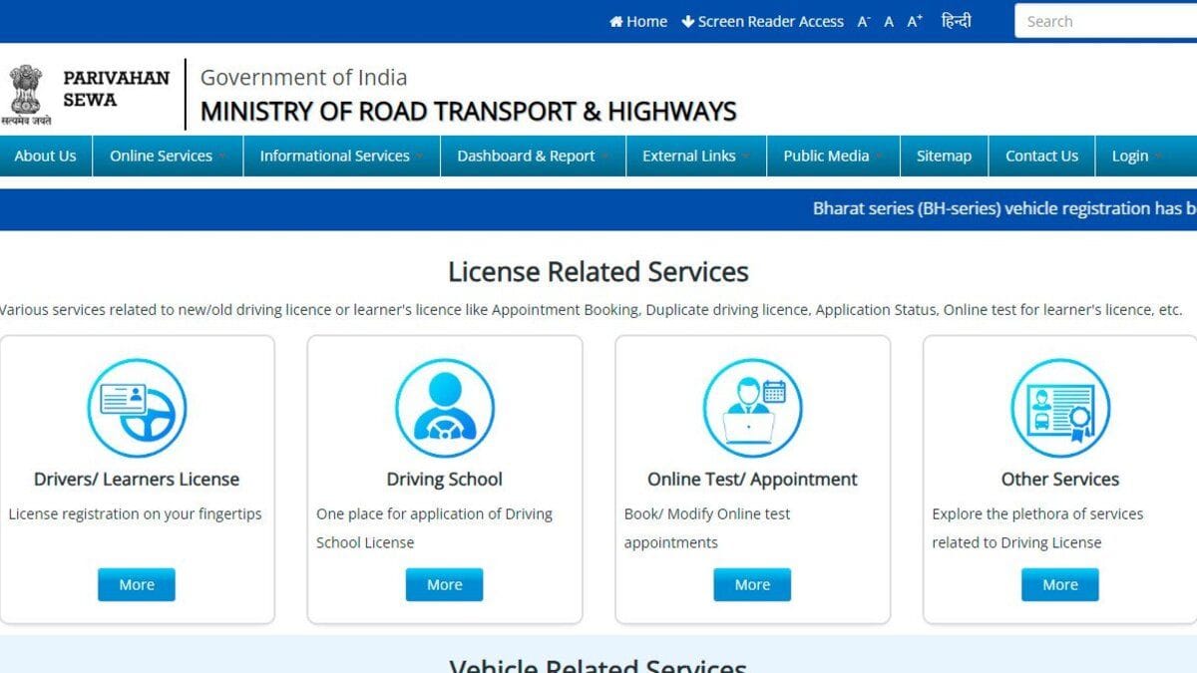1197x673 pixels.
Task: Switch site language to Hindi
Action: 956,21
